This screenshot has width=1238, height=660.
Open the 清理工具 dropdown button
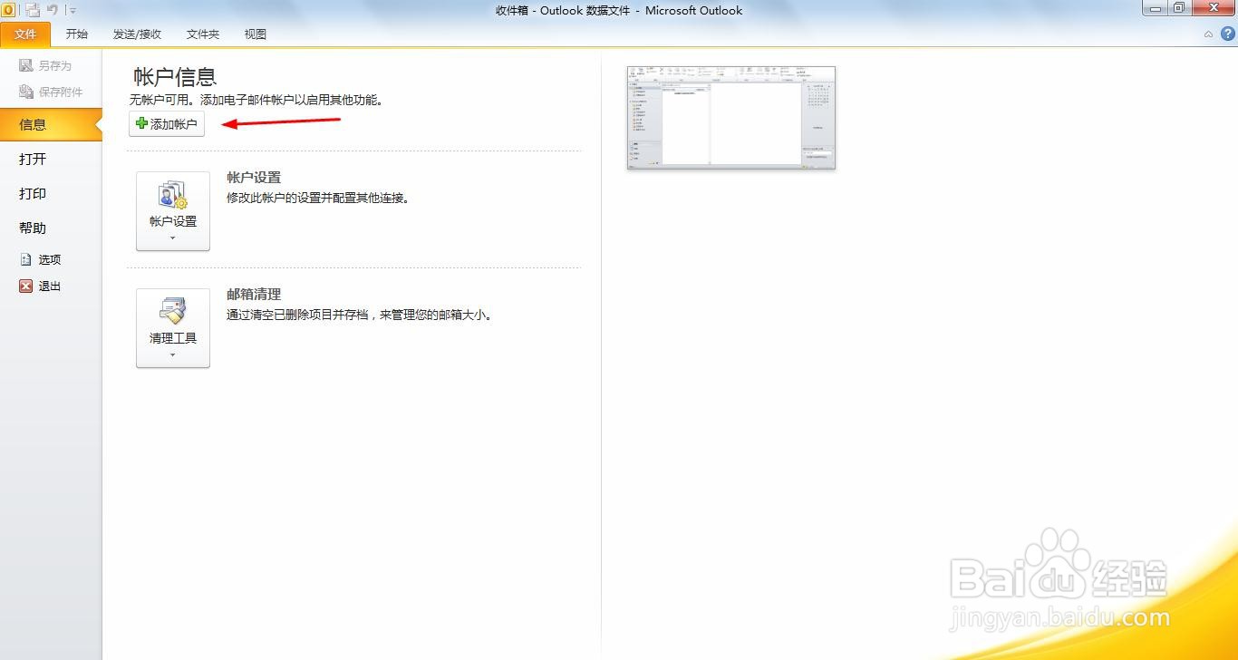coord(173,328)
